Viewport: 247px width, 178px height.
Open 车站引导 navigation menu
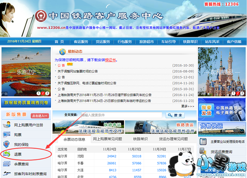point(168,42)
